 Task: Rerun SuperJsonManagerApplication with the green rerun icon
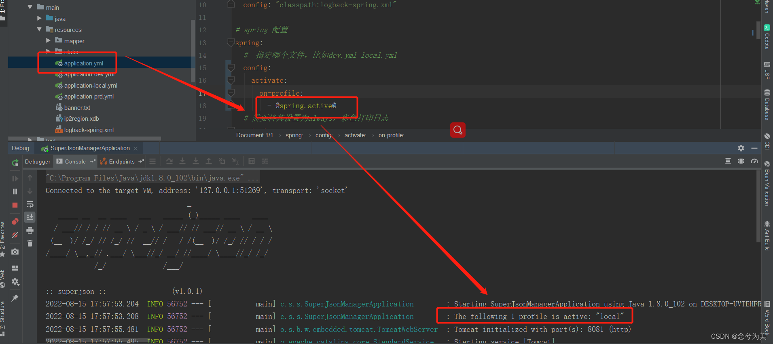[x=15, y=162]
